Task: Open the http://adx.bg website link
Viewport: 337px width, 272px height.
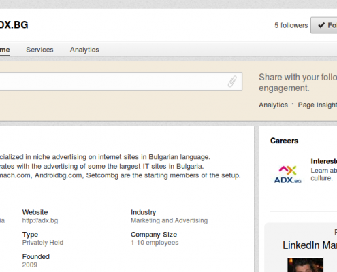Action: tap(40, 220)
